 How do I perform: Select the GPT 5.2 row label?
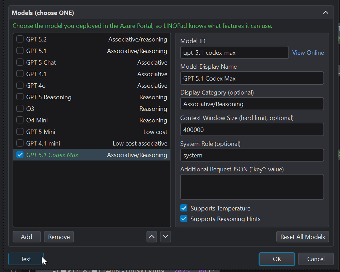pos(36,39)
